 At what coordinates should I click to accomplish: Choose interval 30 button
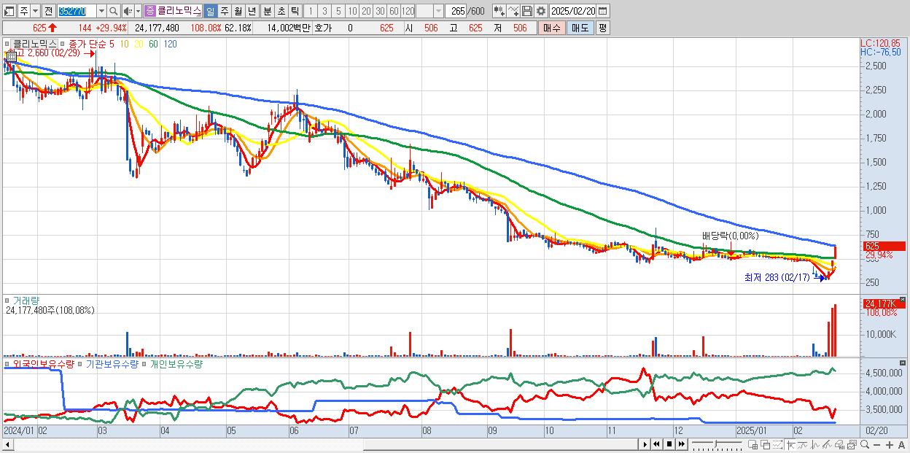380,11
